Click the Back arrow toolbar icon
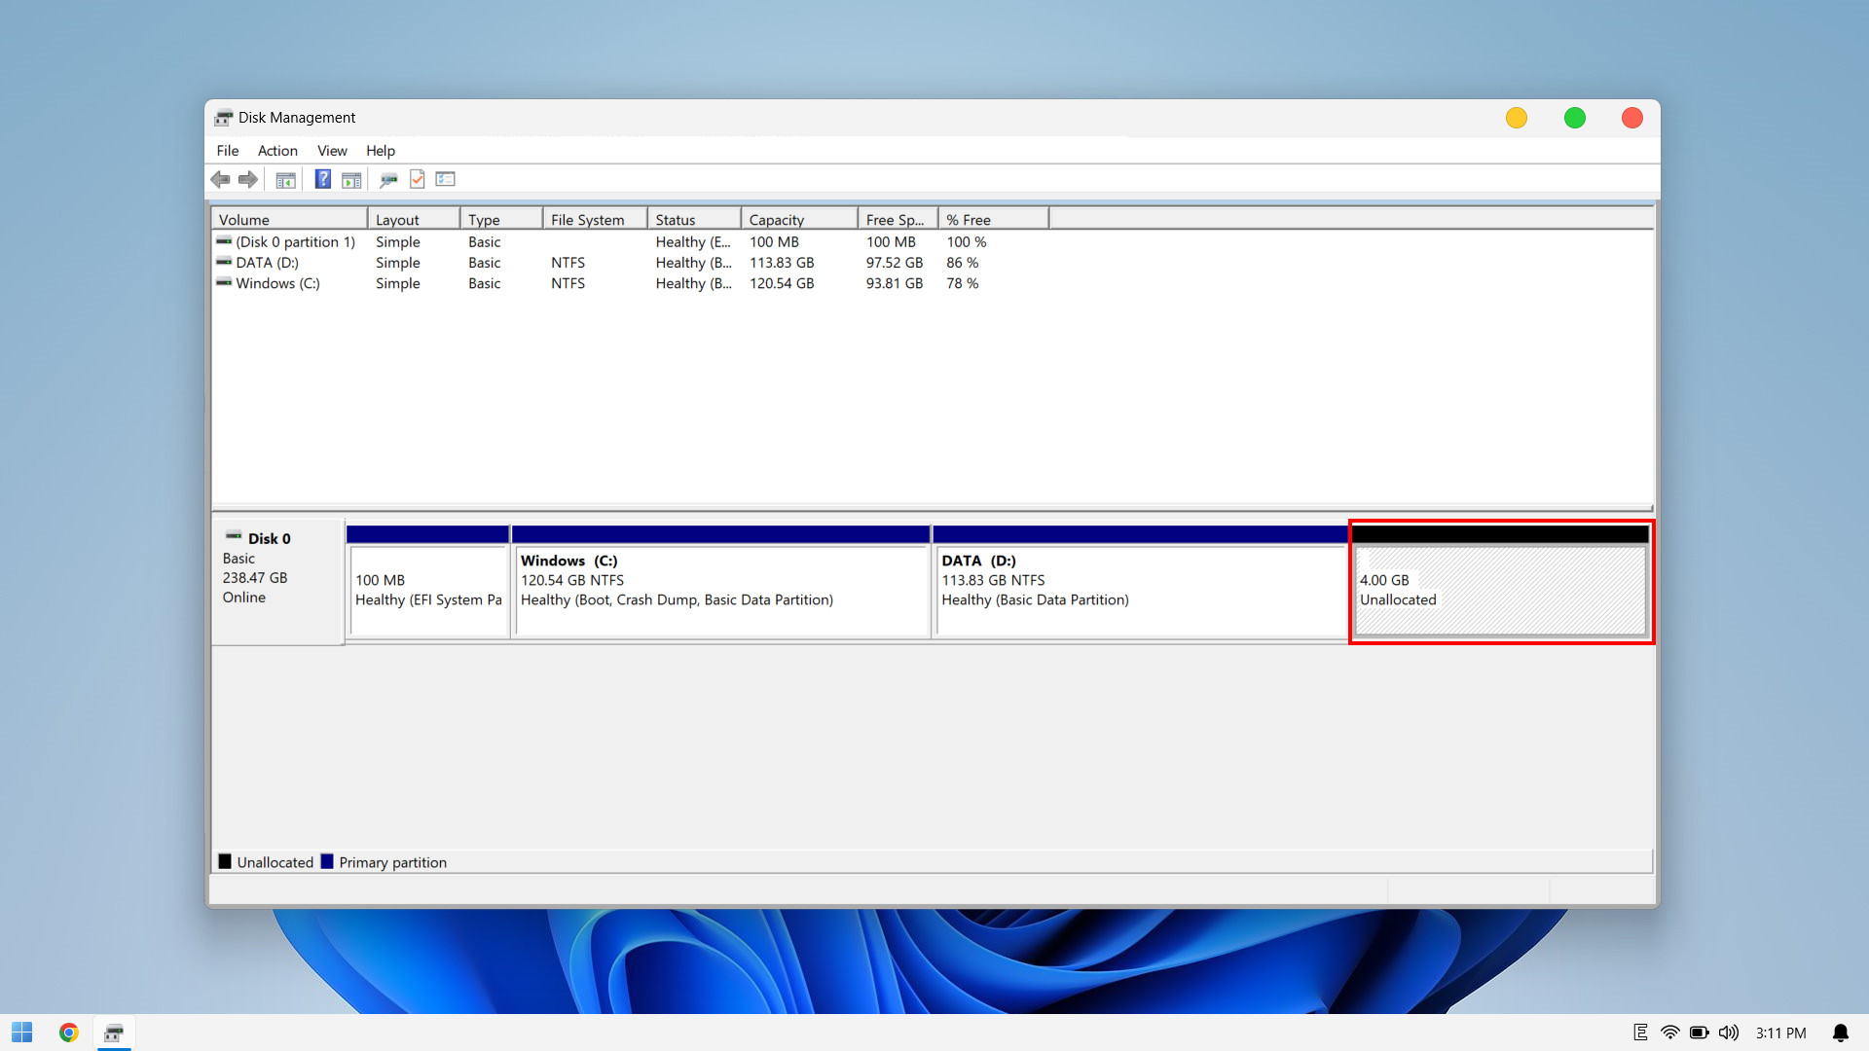 tap(220, 179)
